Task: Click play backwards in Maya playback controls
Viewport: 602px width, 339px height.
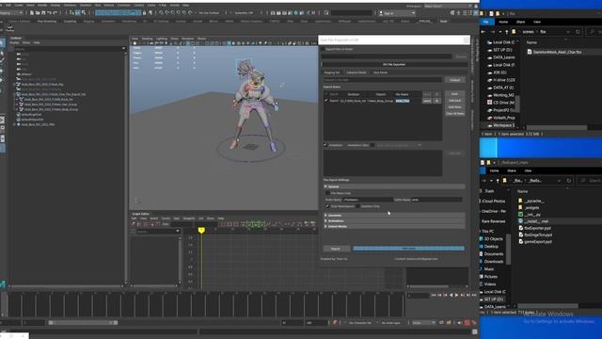Action: pos(451,295)
